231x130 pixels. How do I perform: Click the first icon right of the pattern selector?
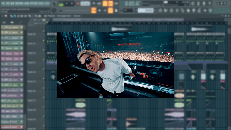click(x=160, y=10)
